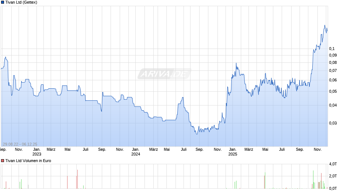Click the '0,05' price axis label
This screenshot has height=192, width=343.
point(333,91)
